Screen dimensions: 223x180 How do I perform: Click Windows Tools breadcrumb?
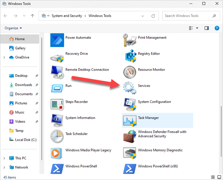click(x=100, y=16)
